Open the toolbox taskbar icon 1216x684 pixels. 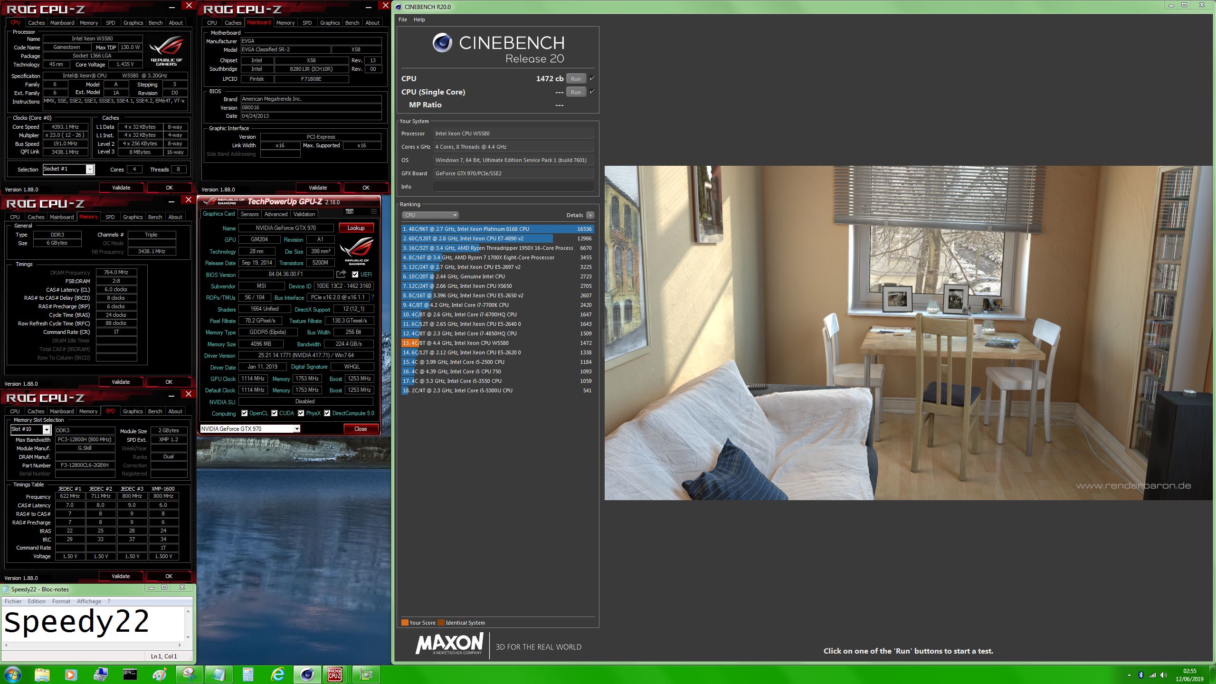(101, 674)
